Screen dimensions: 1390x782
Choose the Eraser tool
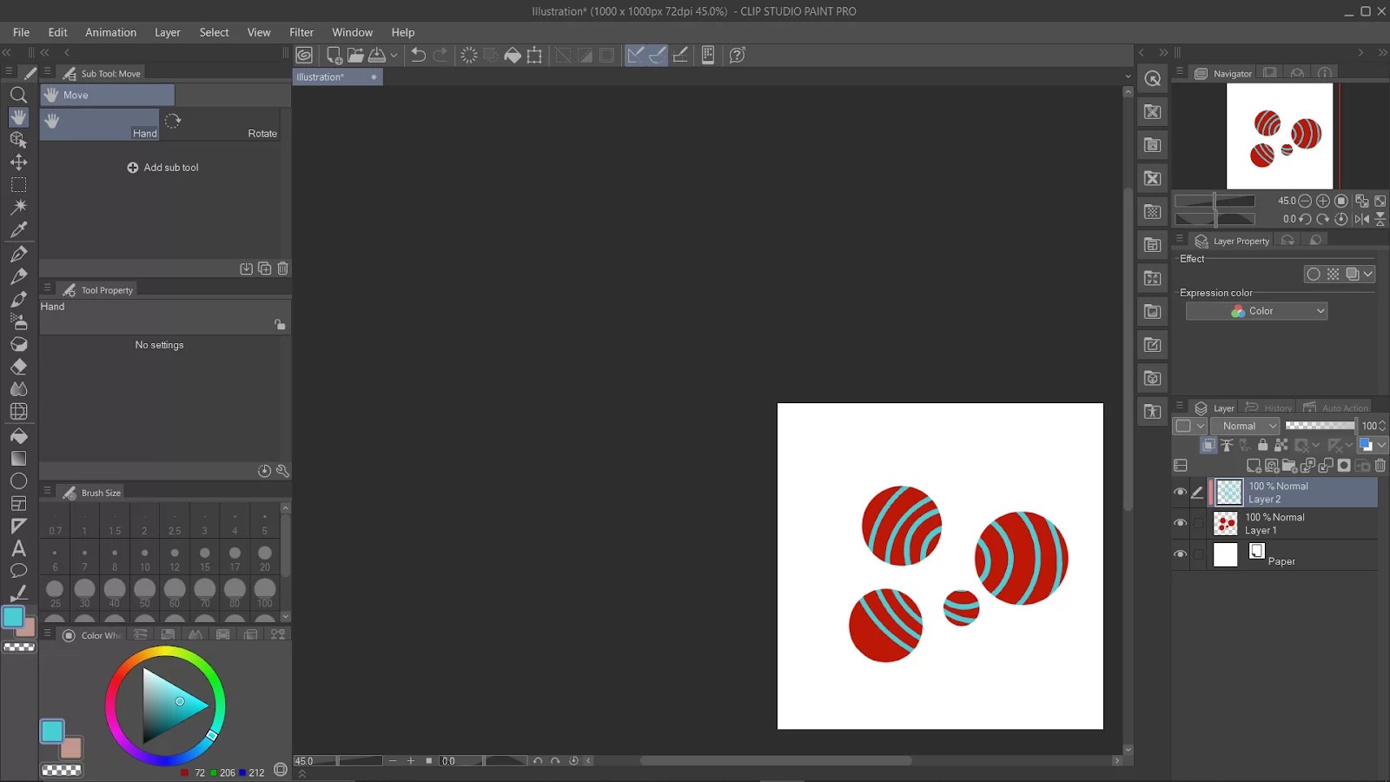[x=18, y=367]
